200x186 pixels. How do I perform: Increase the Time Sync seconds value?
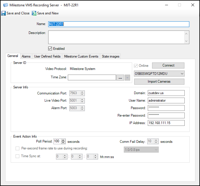tap(96, 155)
